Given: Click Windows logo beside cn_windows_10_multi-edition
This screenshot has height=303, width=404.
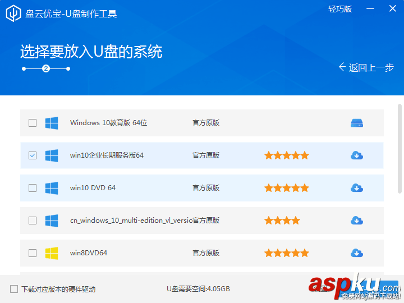Looking at the screenshot, I should click(52, 221).
